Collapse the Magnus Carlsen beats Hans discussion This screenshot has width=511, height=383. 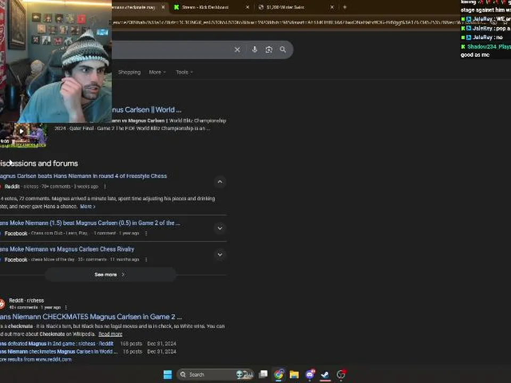click(220, 182)
